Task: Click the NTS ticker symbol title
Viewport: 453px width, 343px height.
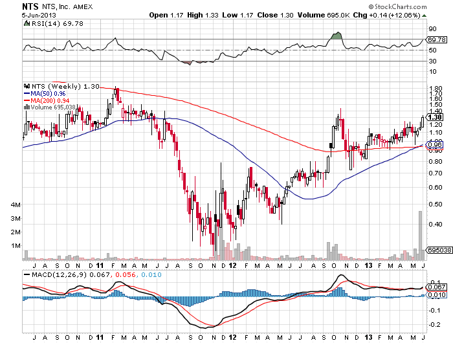Action: click(x=30, y=6)
